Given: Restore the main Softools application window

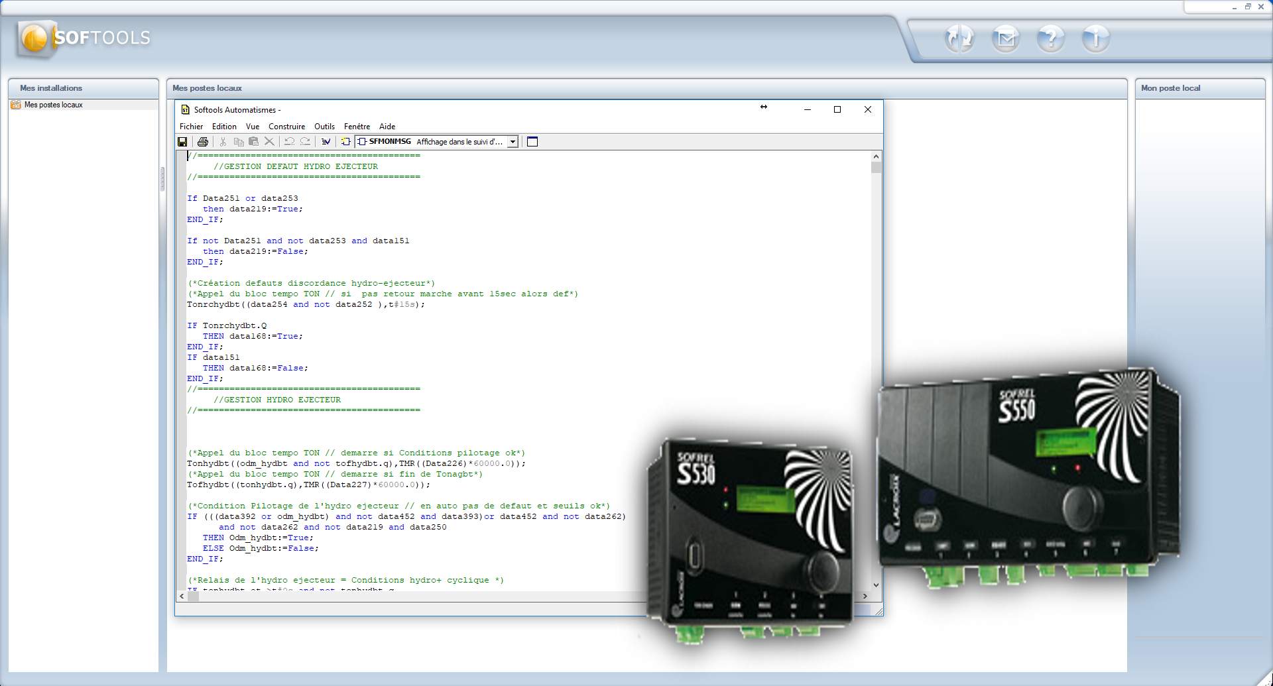Looking at the screenshot, I should [1248, 7].
